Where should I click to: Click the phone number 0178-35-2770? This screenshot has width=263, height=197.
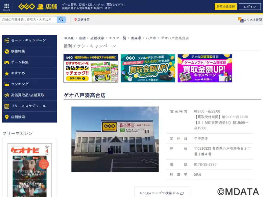click(205, 164)
